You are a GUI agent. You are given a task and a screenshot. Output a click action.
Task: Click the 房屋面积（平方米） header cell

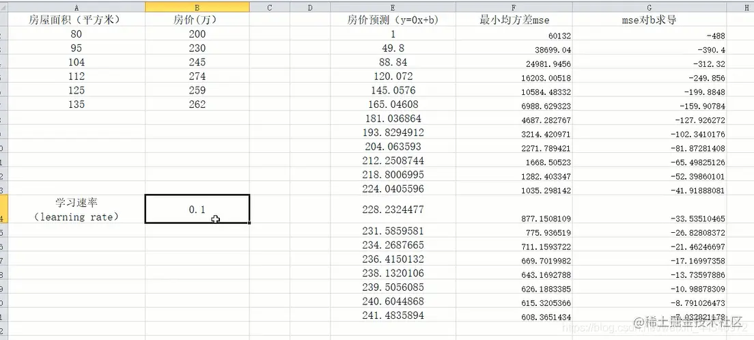click(76, 20)
